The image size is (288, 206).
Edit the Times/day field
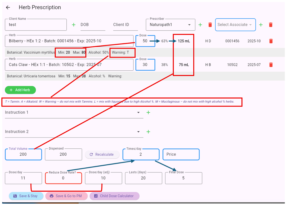click(x=141, y=154)
